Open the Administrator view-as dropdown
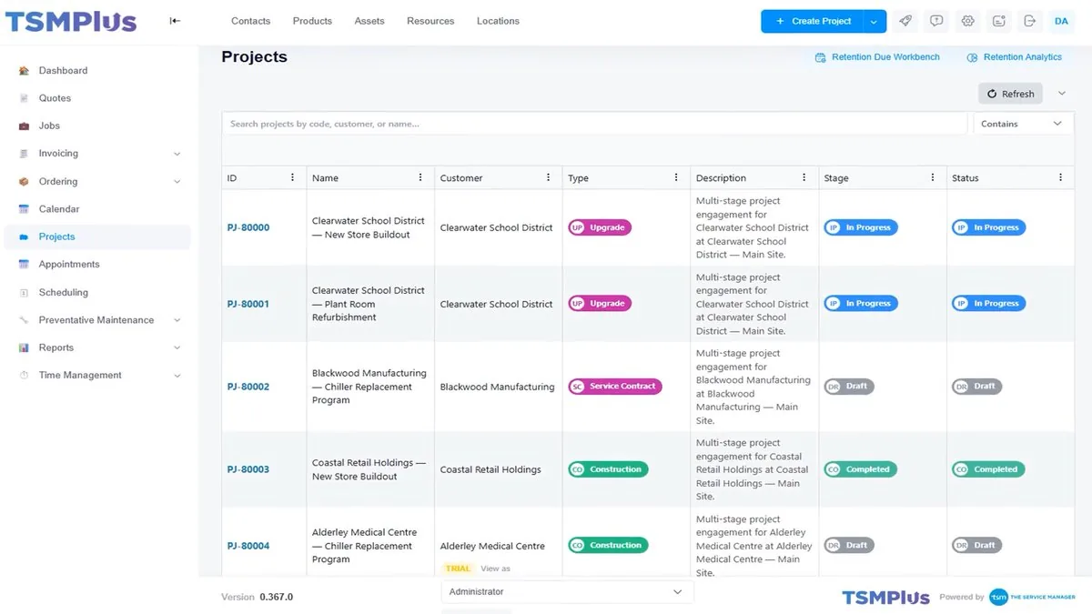The height and width of the screenshot is (614, 1092). [x=567, y=591]
